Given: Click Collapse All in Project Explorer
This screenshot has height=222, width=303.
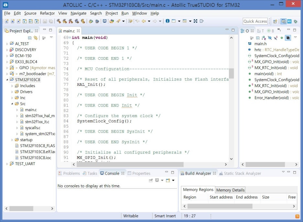Looking at the screenshot, I should (x=30, y=38).
